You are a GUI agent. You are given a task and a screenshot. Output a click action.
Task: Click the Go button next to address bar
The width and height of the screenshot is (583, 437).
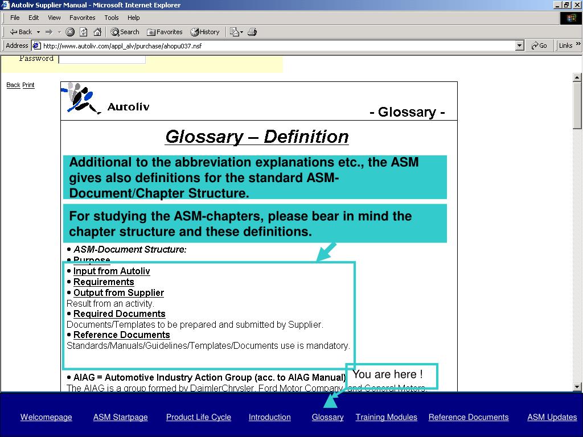point(539,46)
